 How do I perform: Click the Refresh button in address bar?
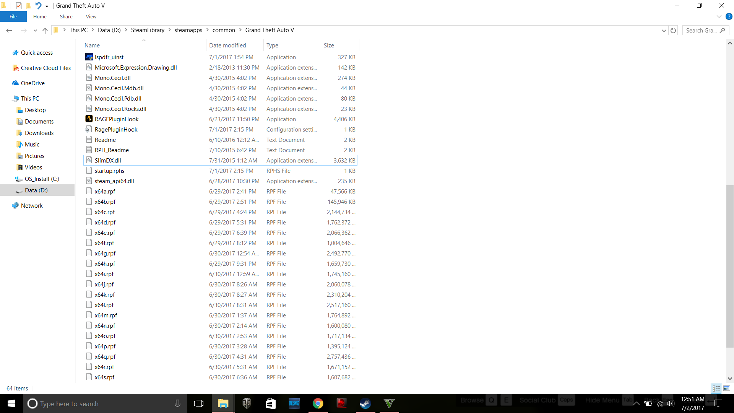[673, 30]
